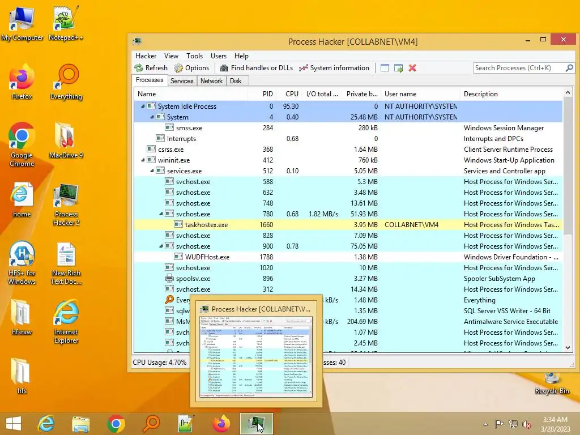580x435 pixels.
Task: Switch to the Network tab
Action: point(212,80)
